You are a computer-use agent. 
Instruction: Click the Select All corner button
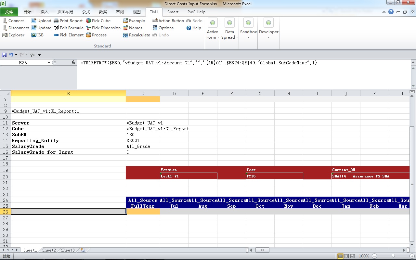6,94
